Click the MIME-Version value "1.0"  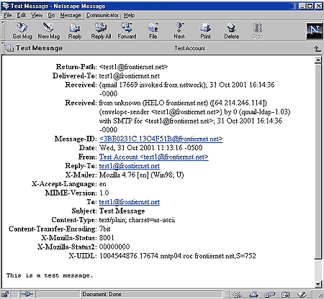click(x=104, y=193)
